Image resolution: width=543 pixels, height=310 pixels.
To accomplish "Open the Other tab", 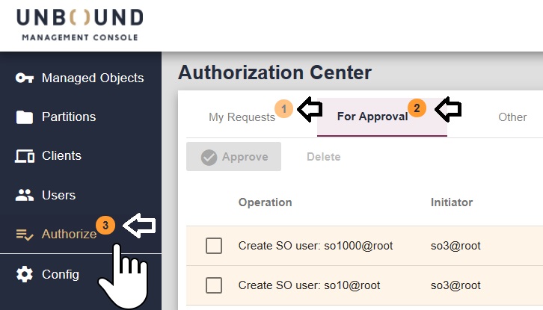I will [x=512, y=117].
